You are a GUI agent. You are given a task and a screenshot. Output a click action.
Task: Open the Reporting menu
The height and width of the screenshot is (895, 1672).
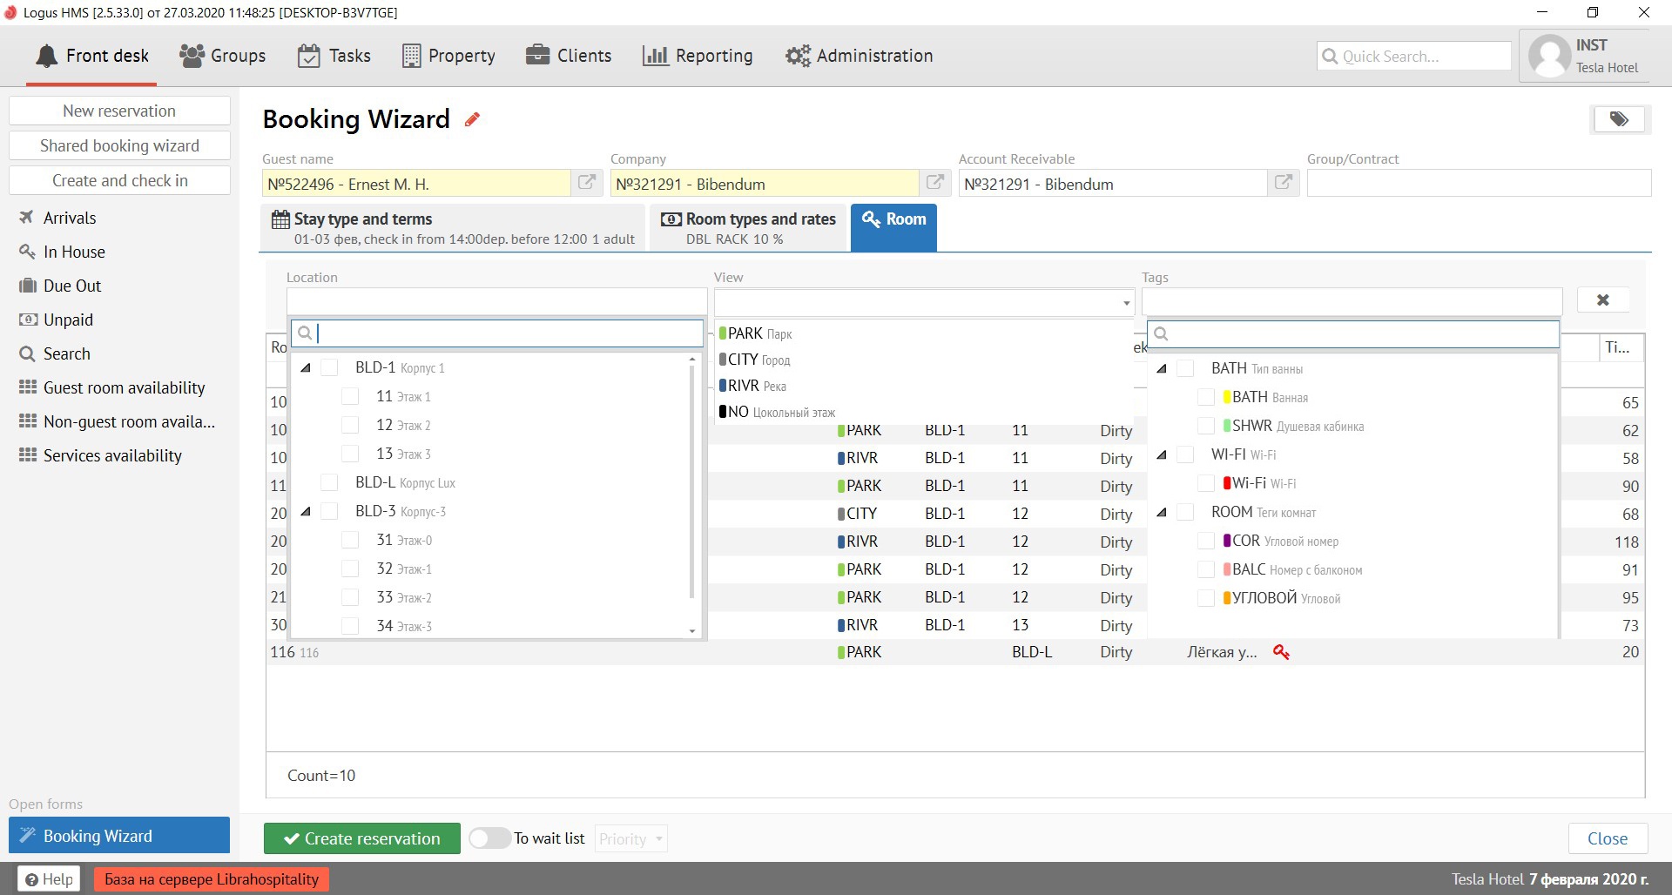coord(698,56)
